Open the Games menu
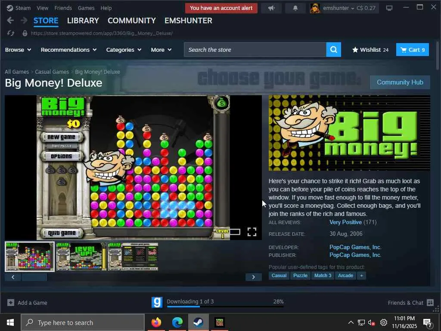Viewport: 441px width, 331px height. tap(86, 8)
